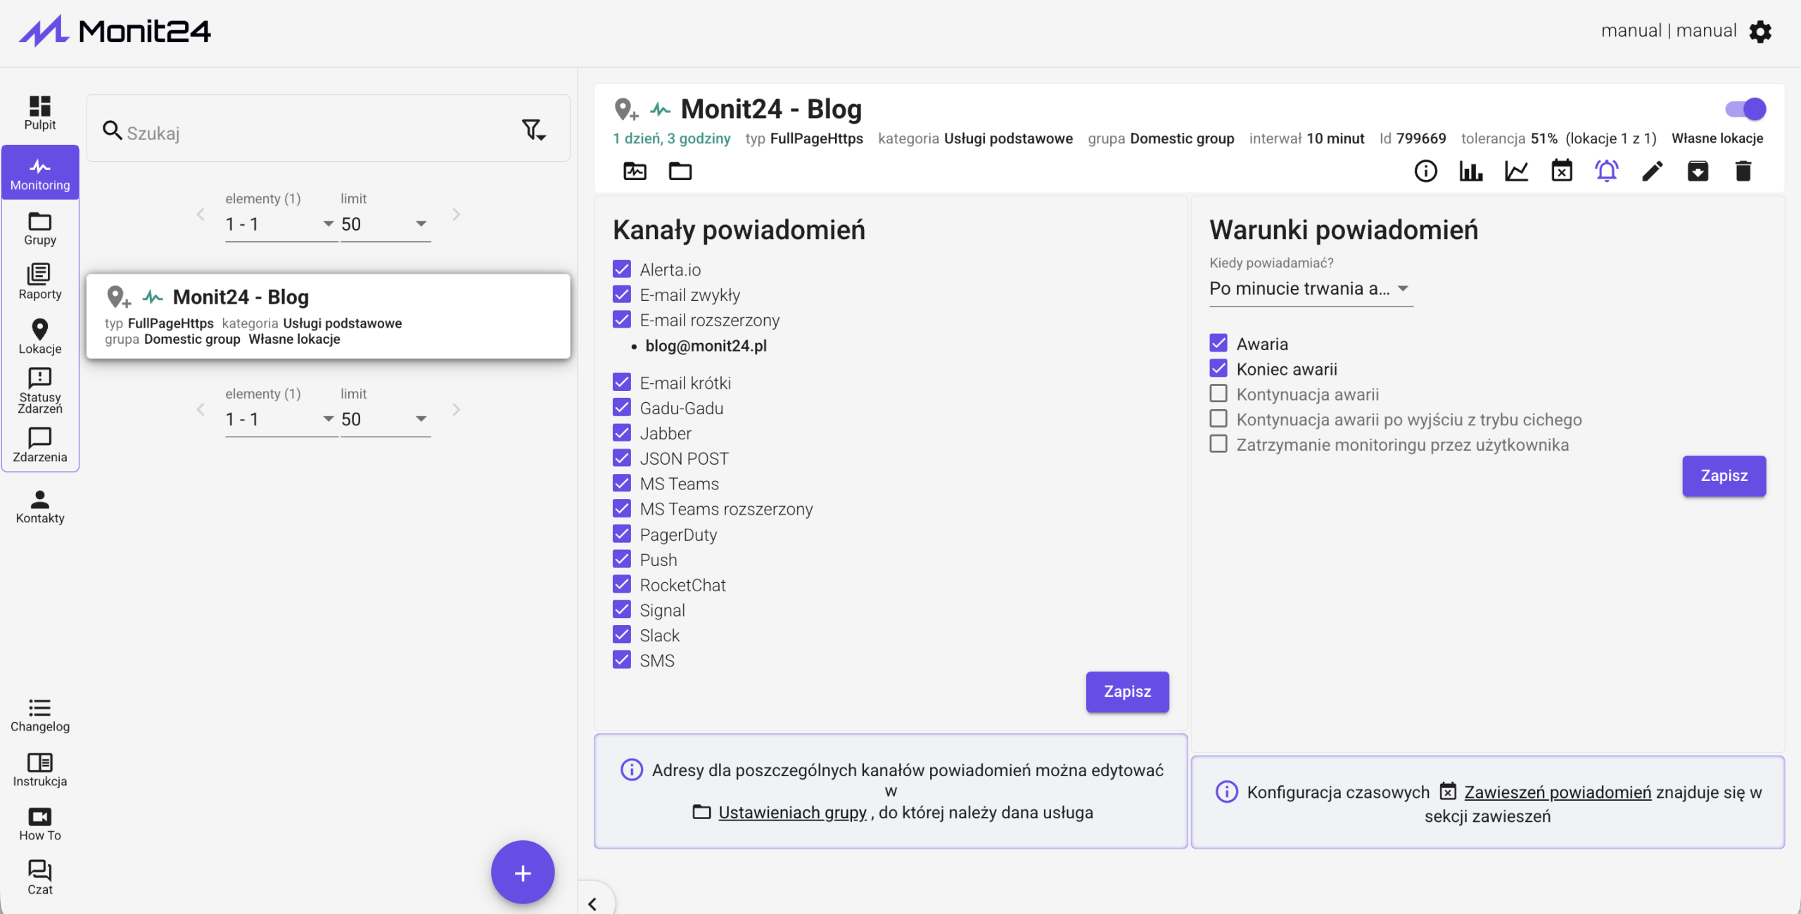The image size is (1801, 914).
Task: Check Kontynuacja awarii po wyjściu z trybu cichego
Action: [1218, 419]
